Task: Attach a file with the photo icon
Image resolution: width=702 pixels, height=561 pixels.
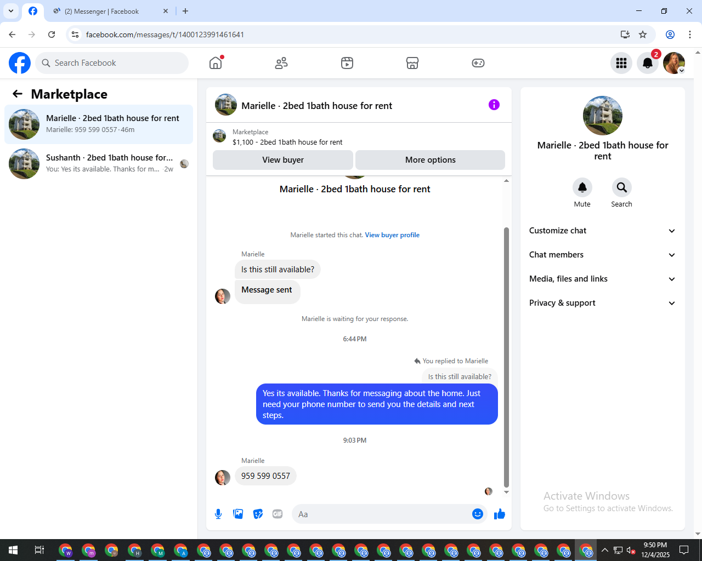Action: pyautogui.click(x=238, y=514)
